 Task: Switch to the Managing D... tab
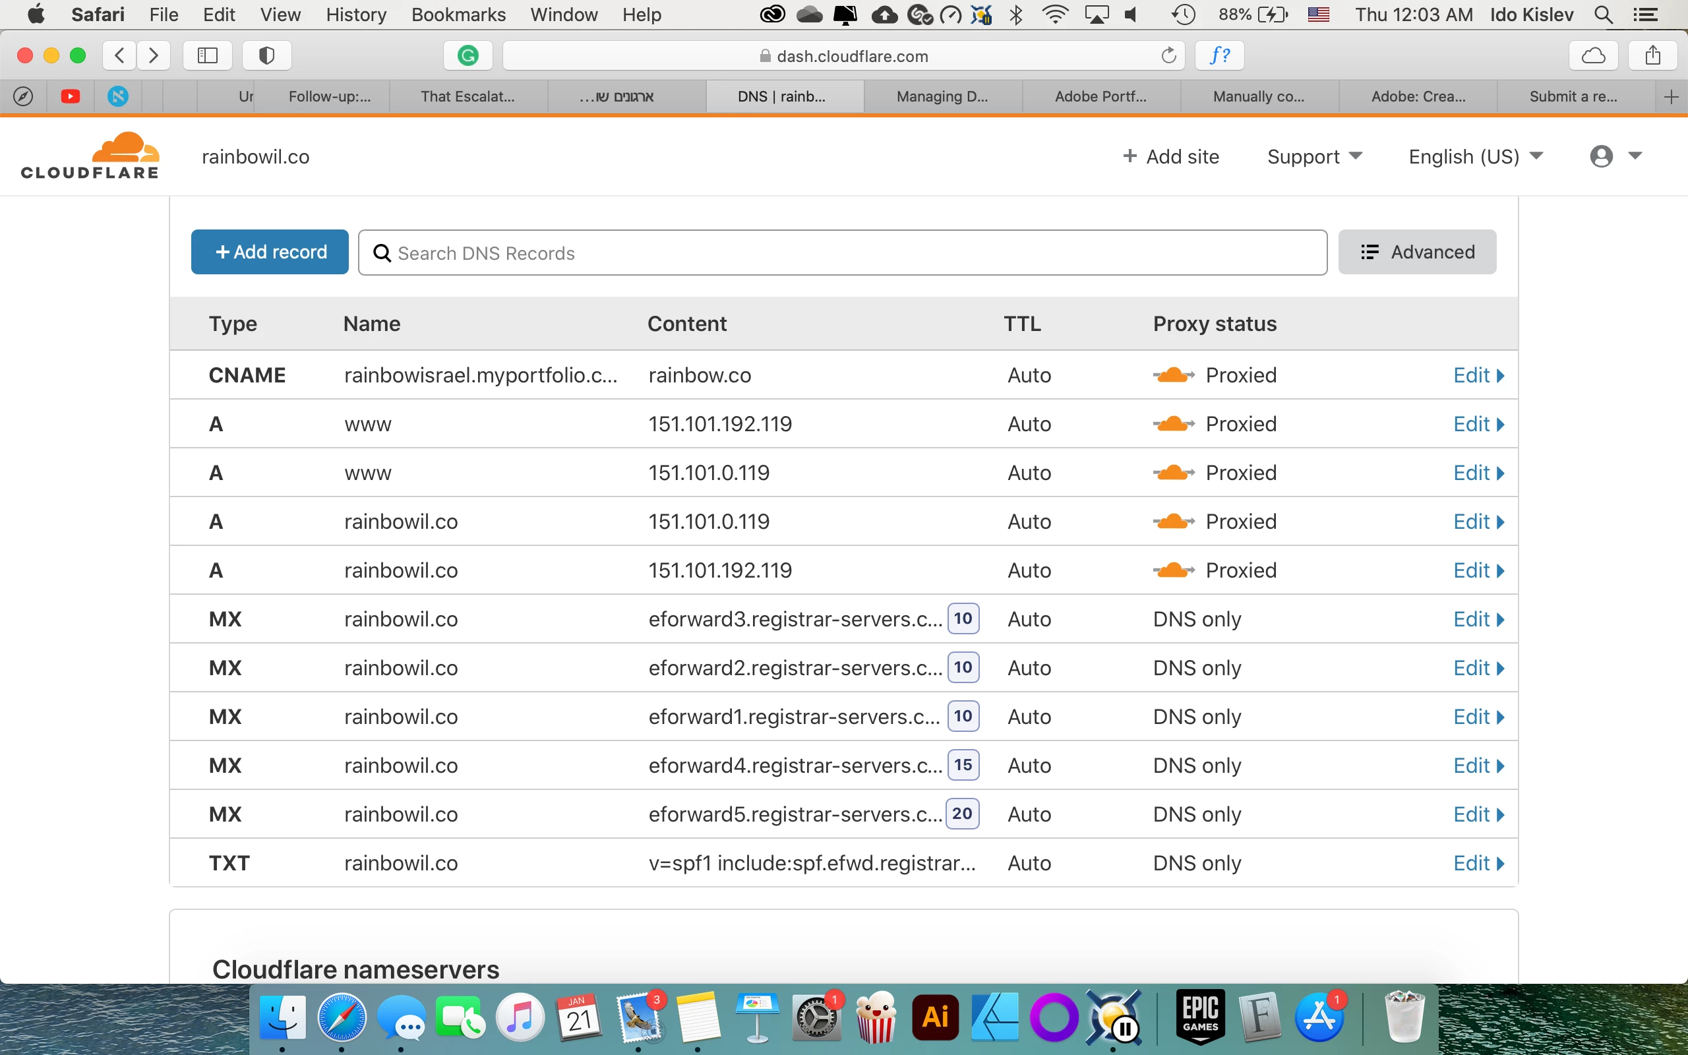(942, 97)
